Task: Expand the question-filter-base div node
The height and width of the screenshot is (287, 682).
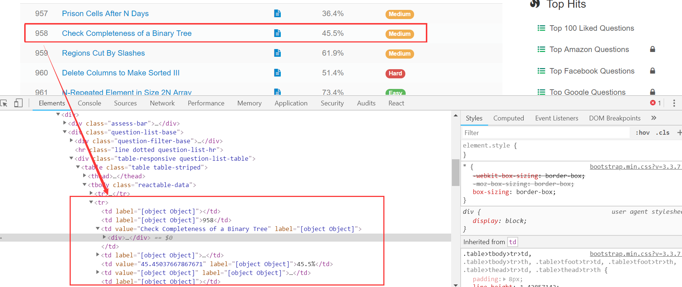Action: click(71, 141)
